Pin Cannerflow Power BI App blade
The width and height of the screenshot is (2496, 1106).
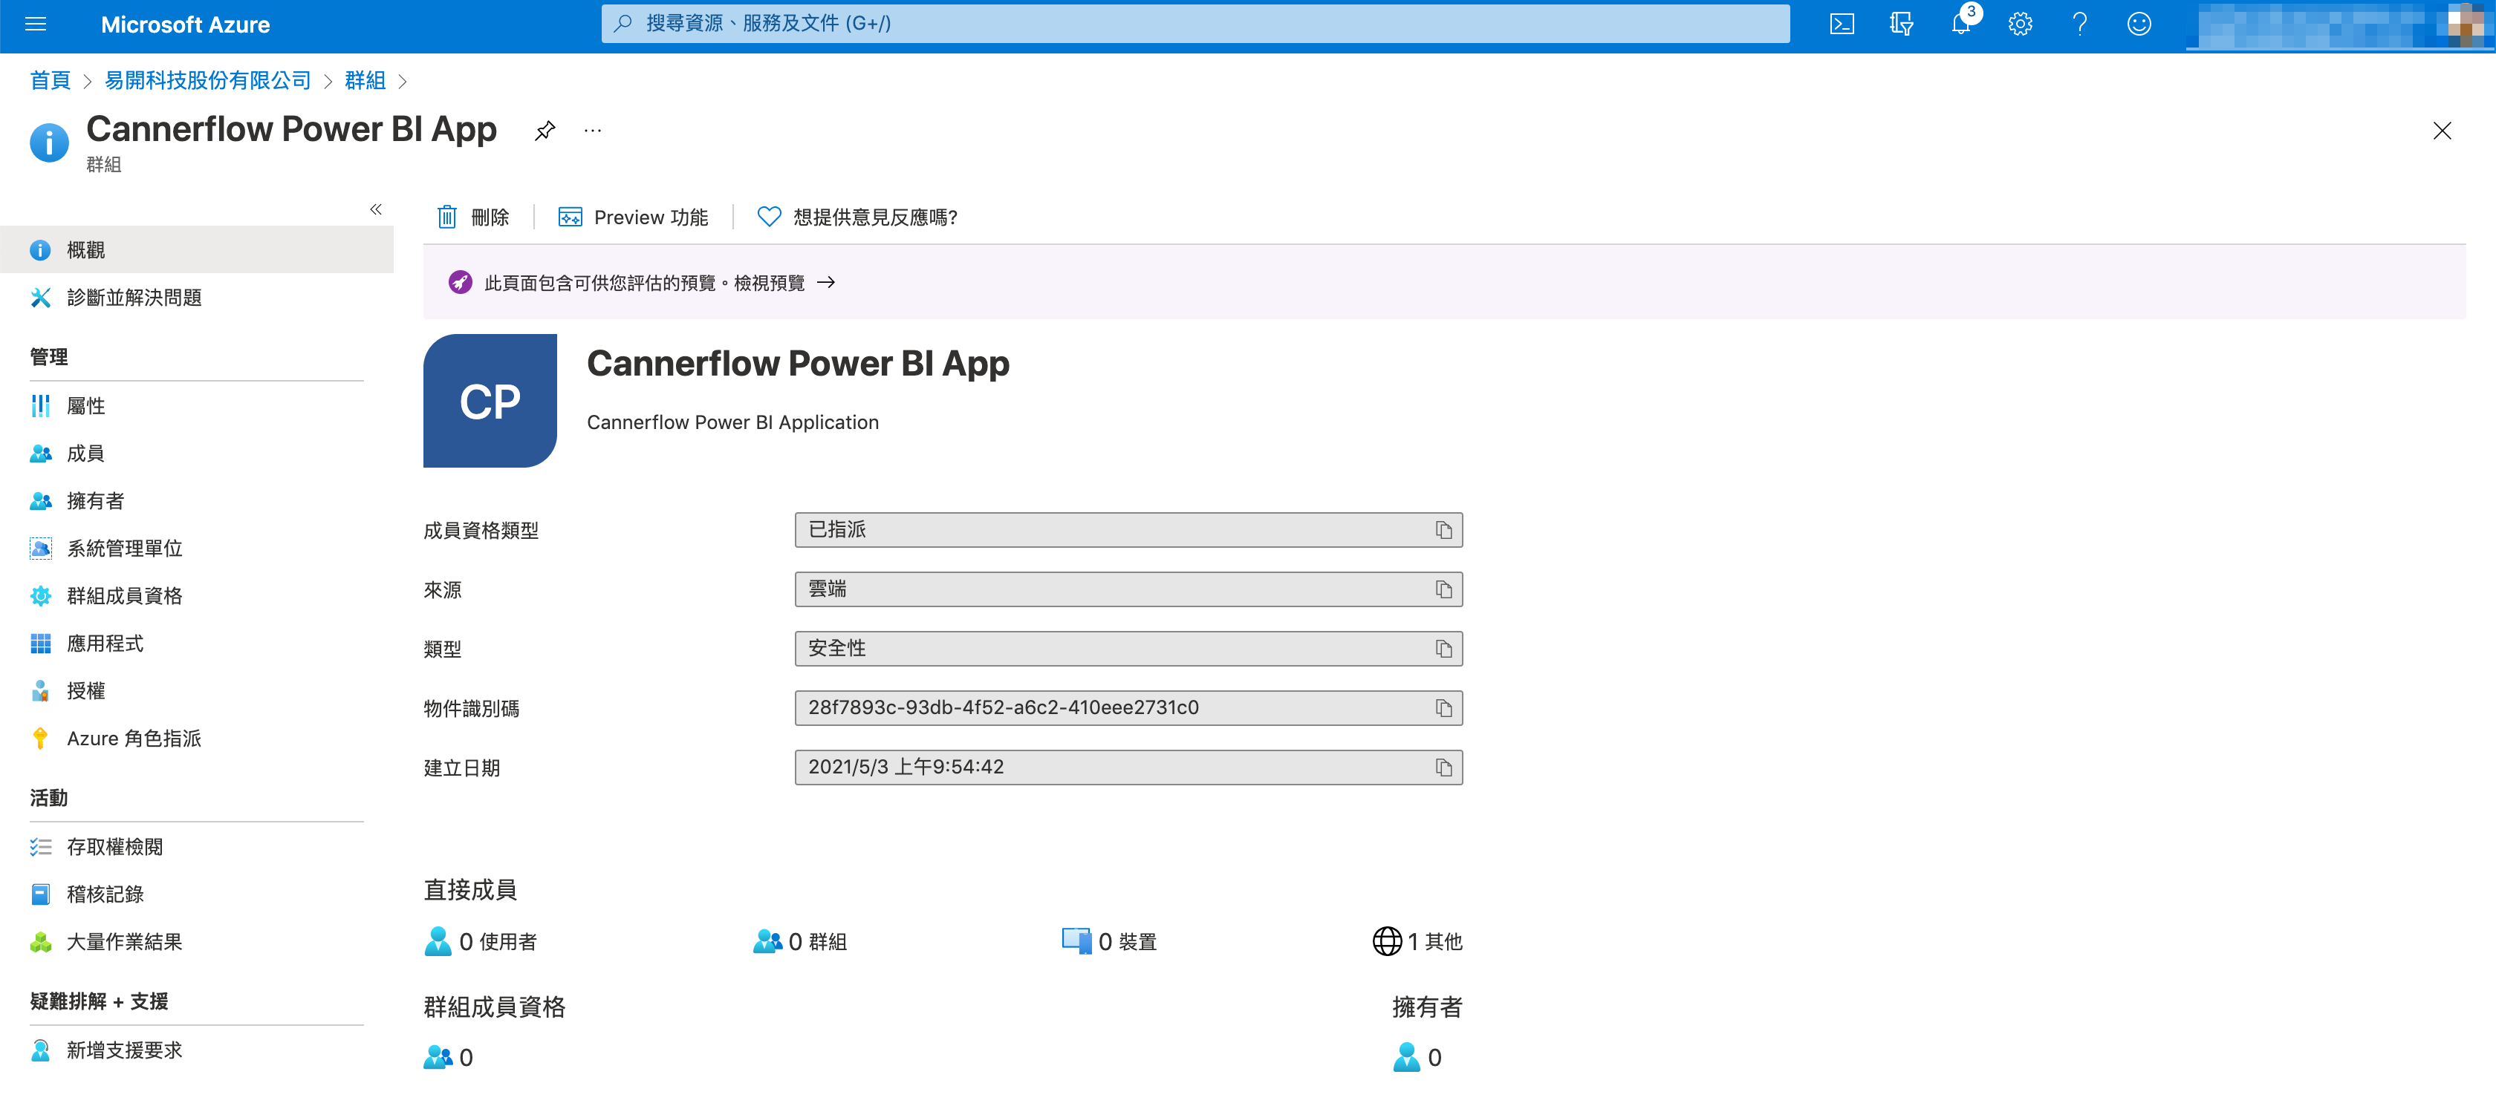point(545,131)
